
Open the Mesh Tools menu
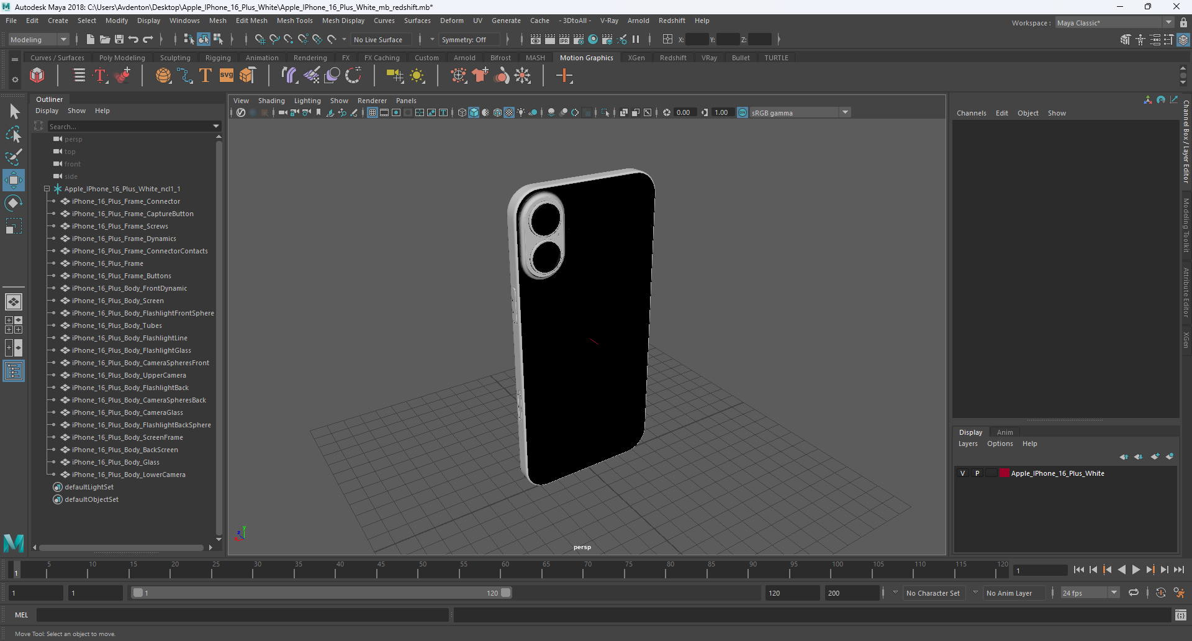click(295, 20)
